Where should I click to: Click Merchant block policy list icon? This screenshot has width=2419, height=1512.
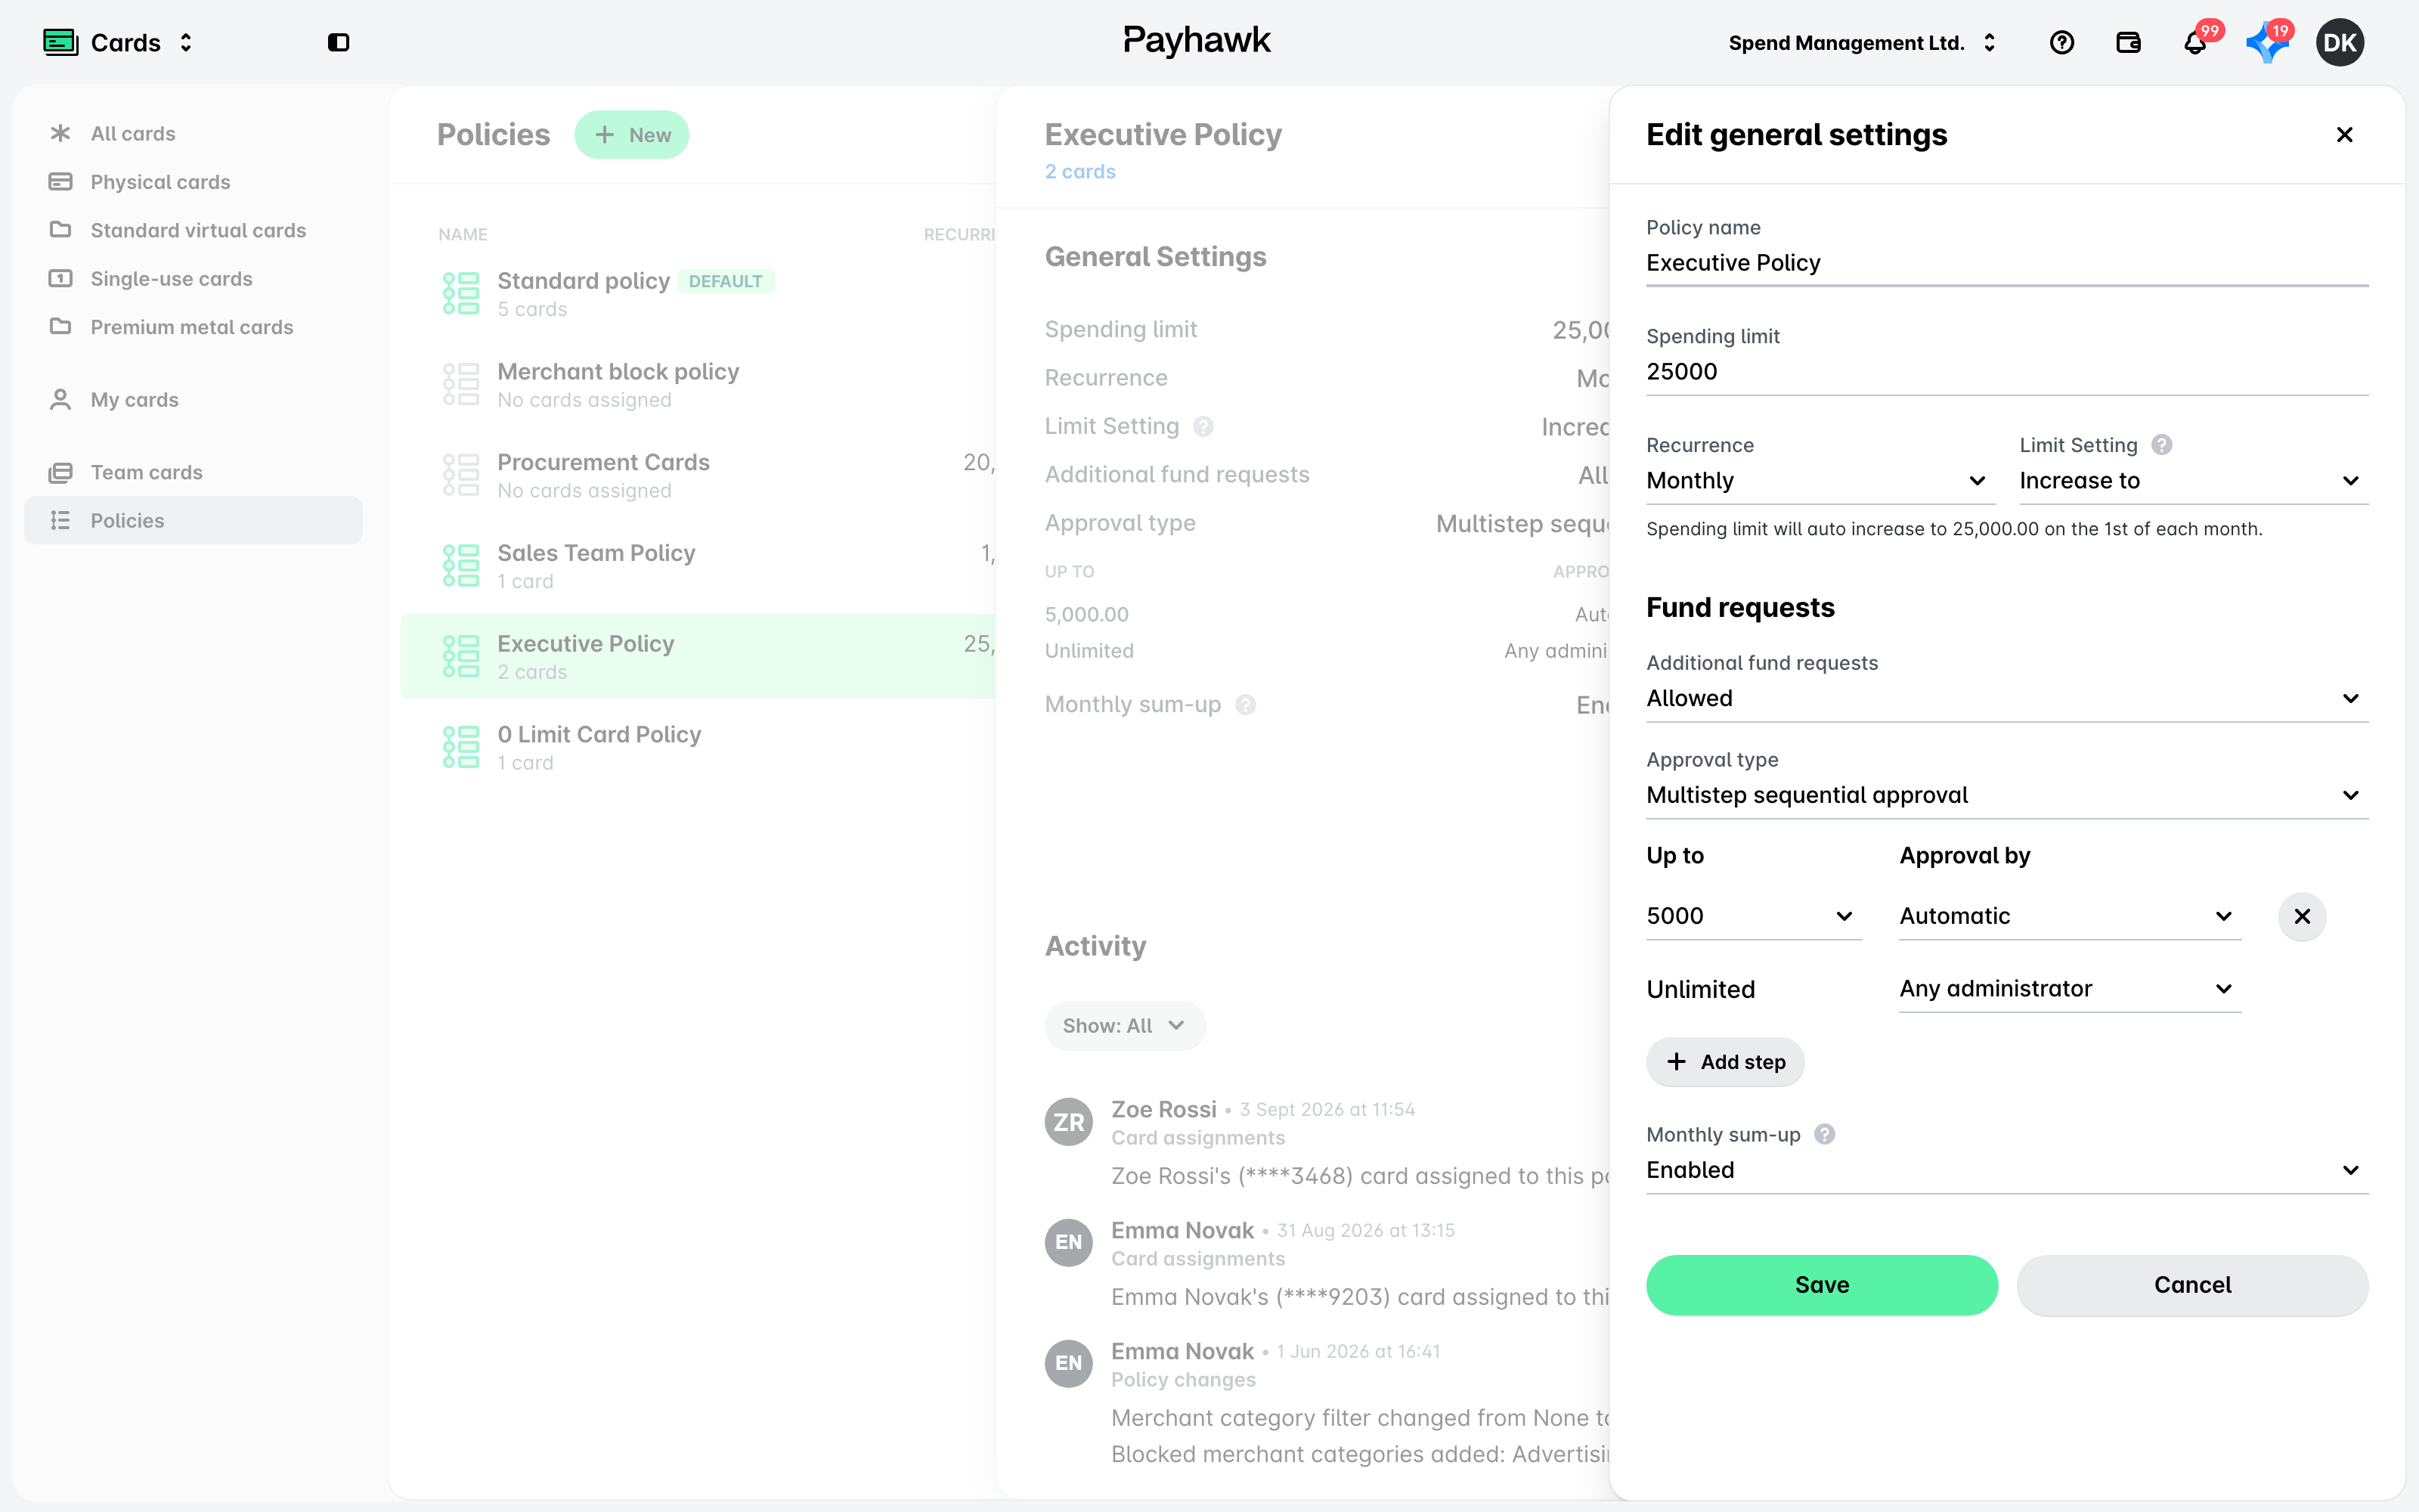pos(461,384)
